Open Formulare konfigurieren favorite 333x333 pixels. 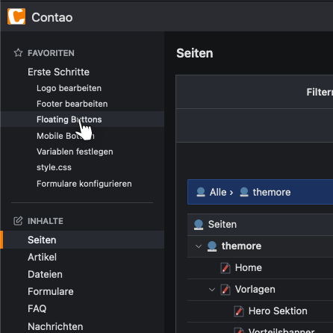(84, 184)
